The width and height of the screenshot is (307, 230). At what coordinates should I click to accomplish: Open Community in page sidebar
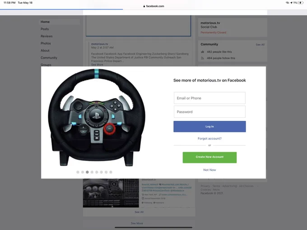pos(49,58)
